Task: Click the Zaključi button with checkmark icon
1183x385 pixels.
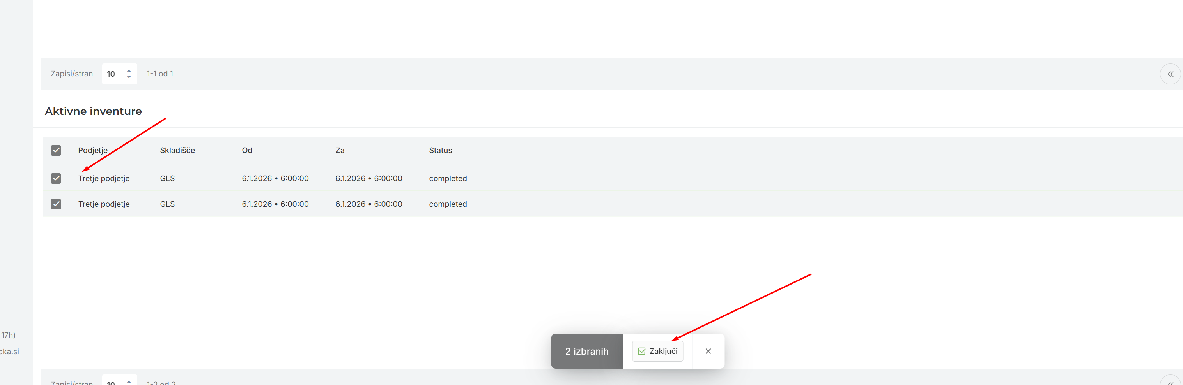Action: [x=657, y=351]
